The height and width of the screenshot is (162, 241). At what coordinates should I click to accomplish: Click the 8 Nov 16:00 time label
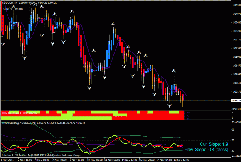click(77, 160)
